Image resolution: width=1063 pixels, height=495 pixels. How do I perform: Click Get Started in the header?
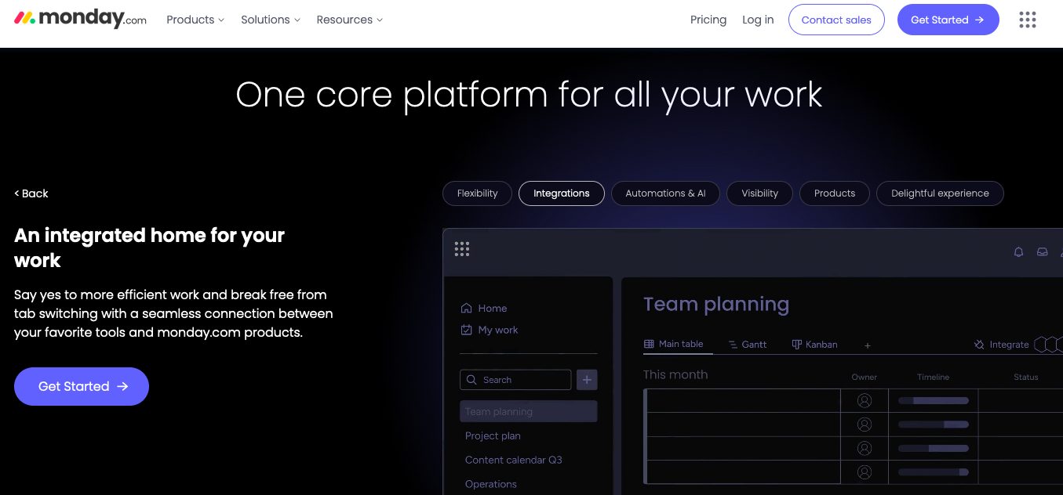click(948, 20)
